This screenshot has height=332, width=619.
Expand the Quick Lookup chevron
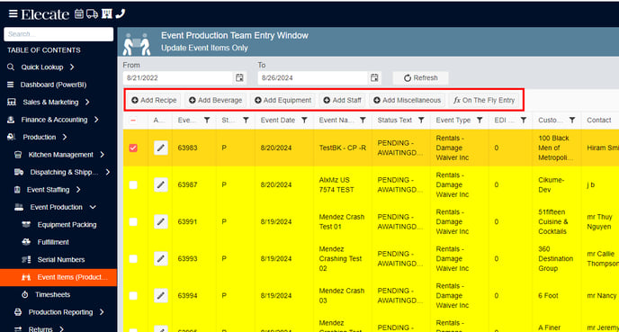(72, 67)
